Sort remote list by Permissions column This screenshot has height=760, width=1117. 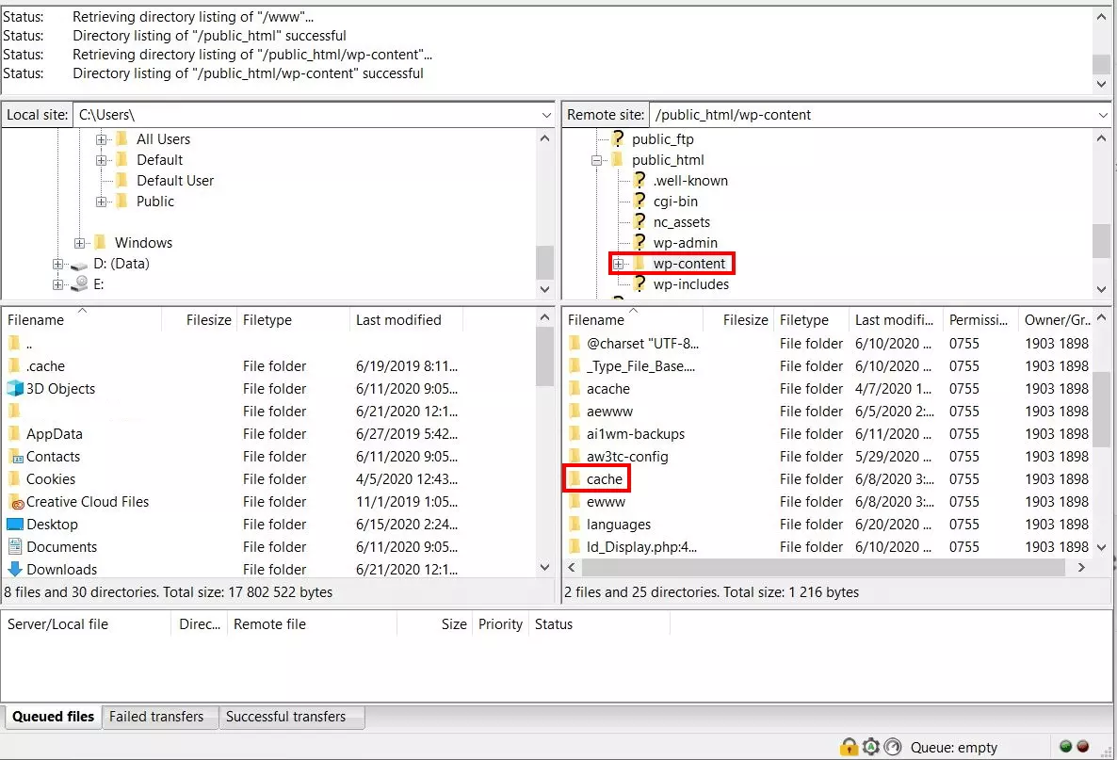[x=979, y=320]
